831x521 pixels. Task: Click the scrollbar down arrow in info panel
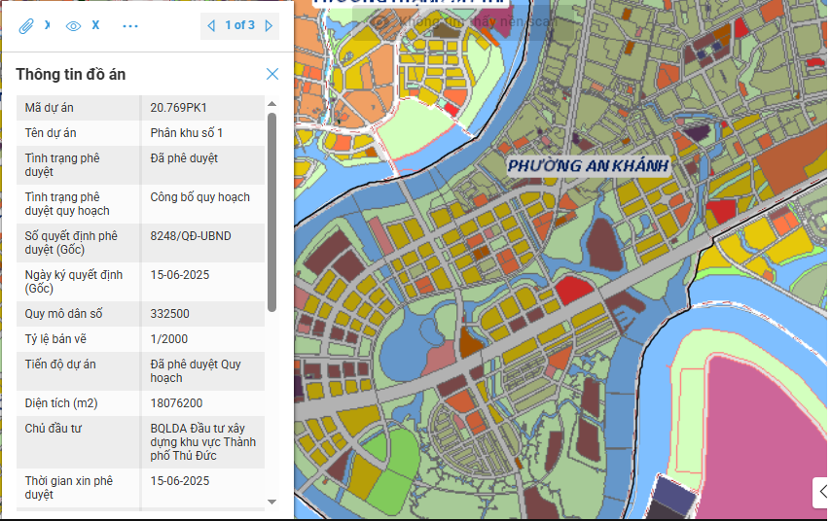(271, 502)
